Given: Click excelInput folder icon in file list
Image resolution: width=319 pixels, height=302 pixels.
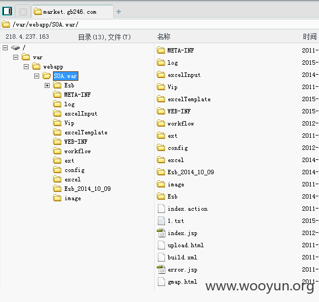Looking at the screenshot, I should (x=161, y=75).
